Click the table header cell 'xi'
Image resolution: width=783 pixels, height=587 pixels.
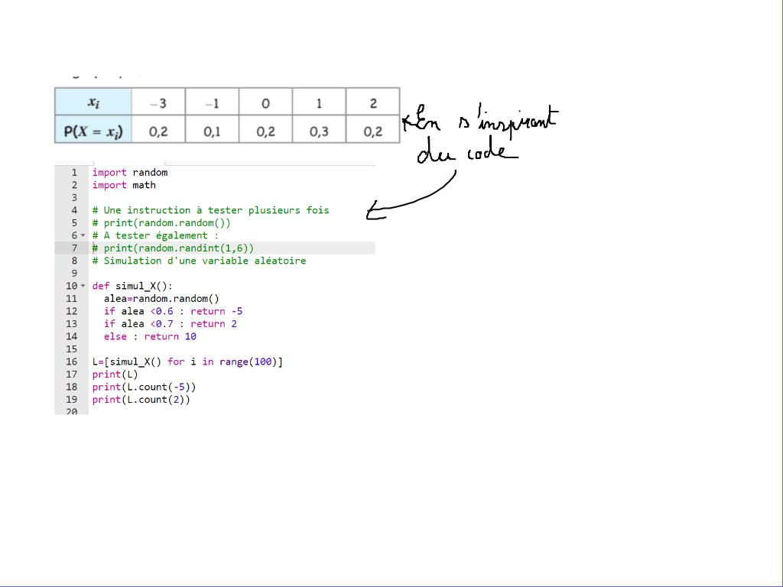click(93, 102)
